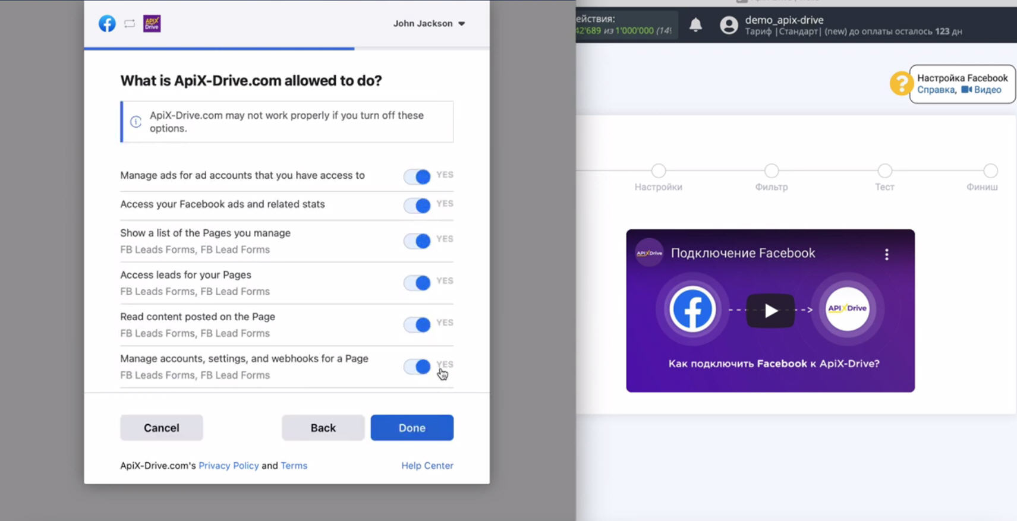Click the info icon in the warning notice
Image resolution: width=1017 pixels, height=521 pixels.
(x=136, y=122)
